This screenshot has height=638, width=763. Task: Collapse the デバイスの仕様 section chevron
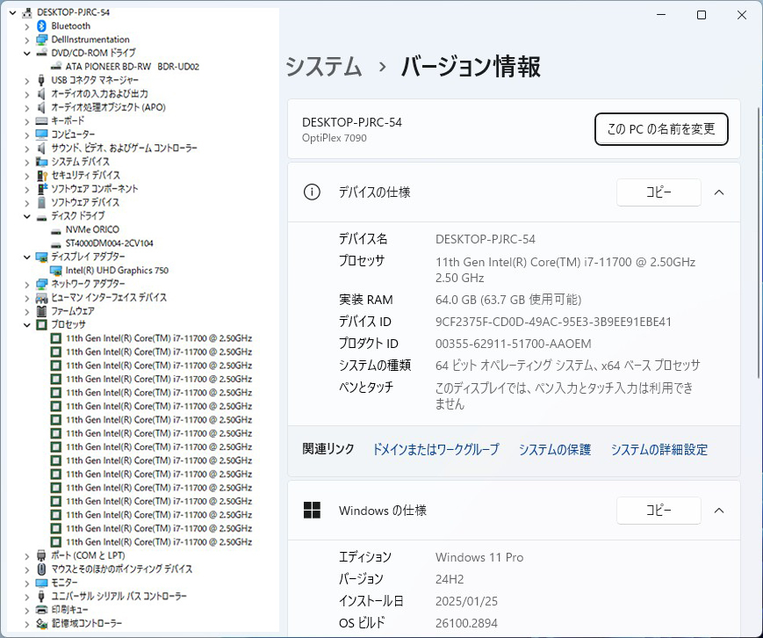719,192
